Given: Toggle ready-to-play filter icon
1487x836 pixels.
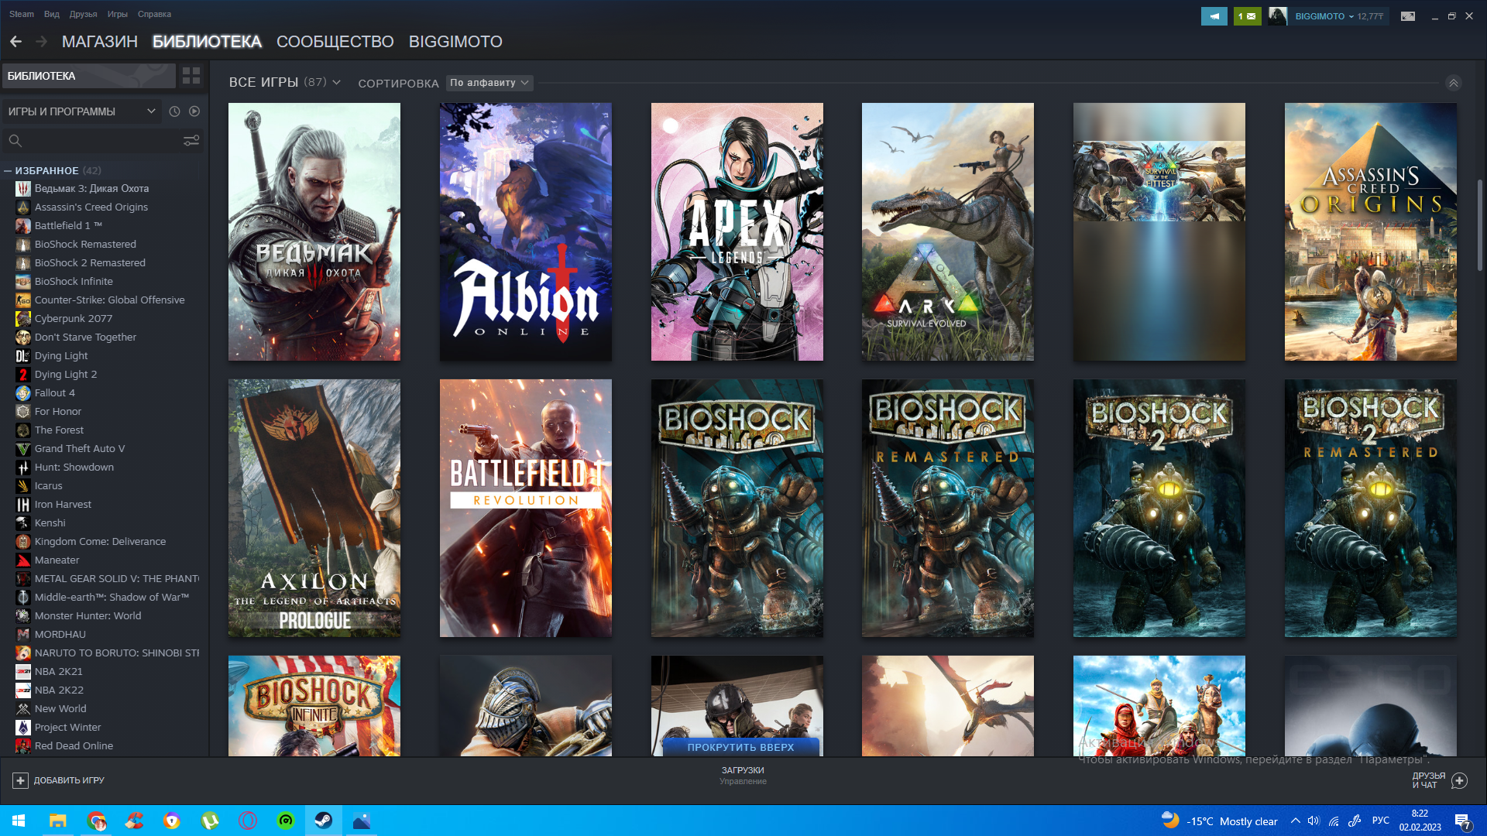Looking at the screenshot, I should tap(194, 111).
